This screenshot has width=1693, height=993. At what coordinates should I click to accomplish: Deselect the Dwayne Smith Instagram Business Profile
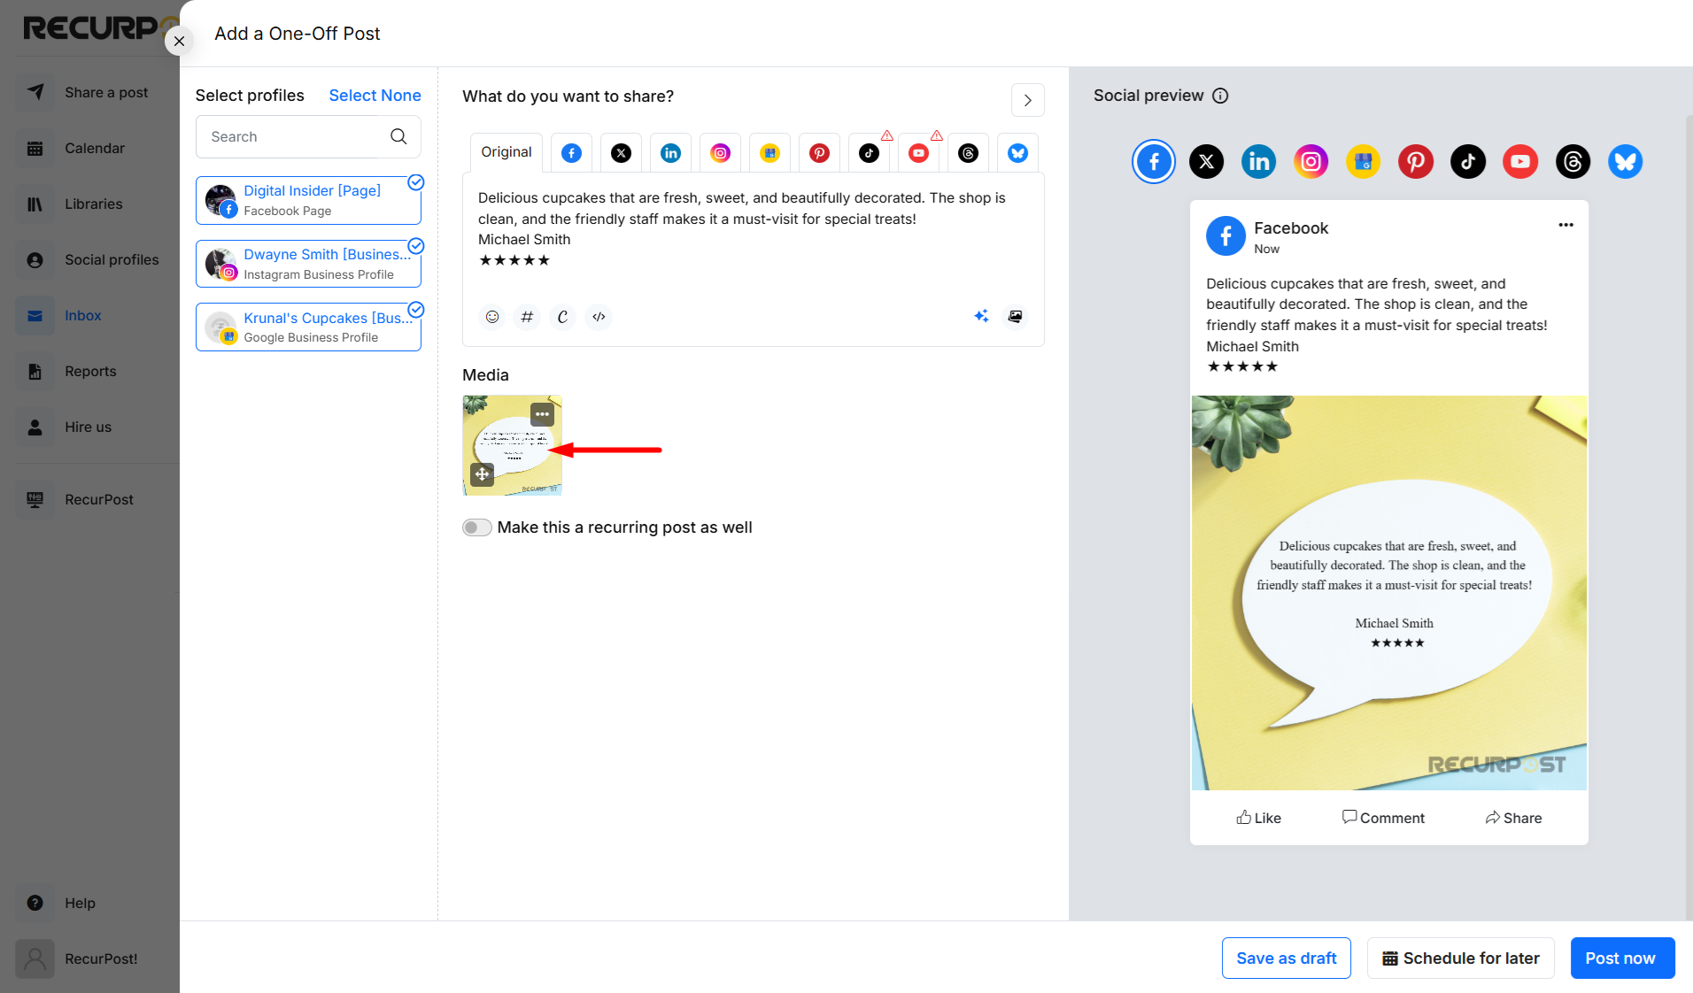point(308,264)
